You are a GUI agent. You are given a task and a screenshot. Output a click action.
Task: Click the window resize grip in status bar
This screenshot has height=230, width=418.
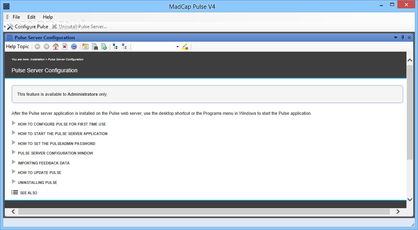coord(413,225)
